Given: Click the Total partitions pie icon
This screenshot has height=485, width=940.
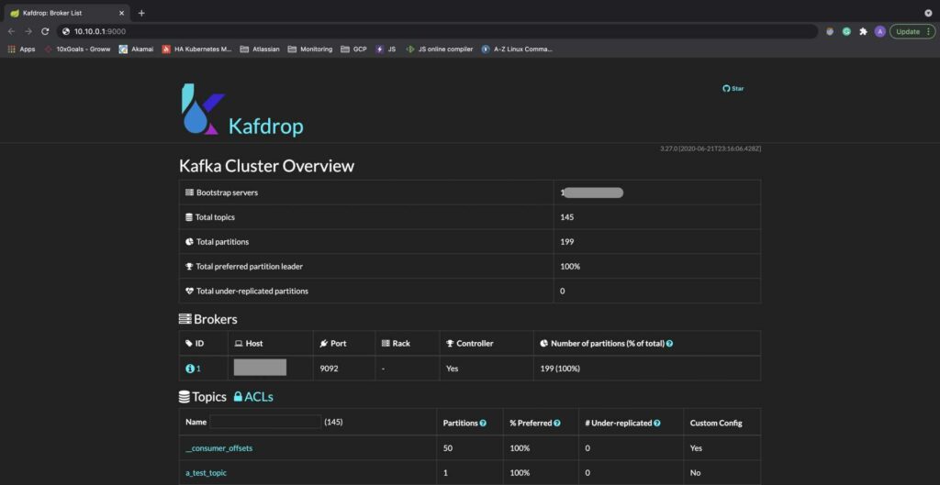Looking at the screenshot, I should pos(189,242).
